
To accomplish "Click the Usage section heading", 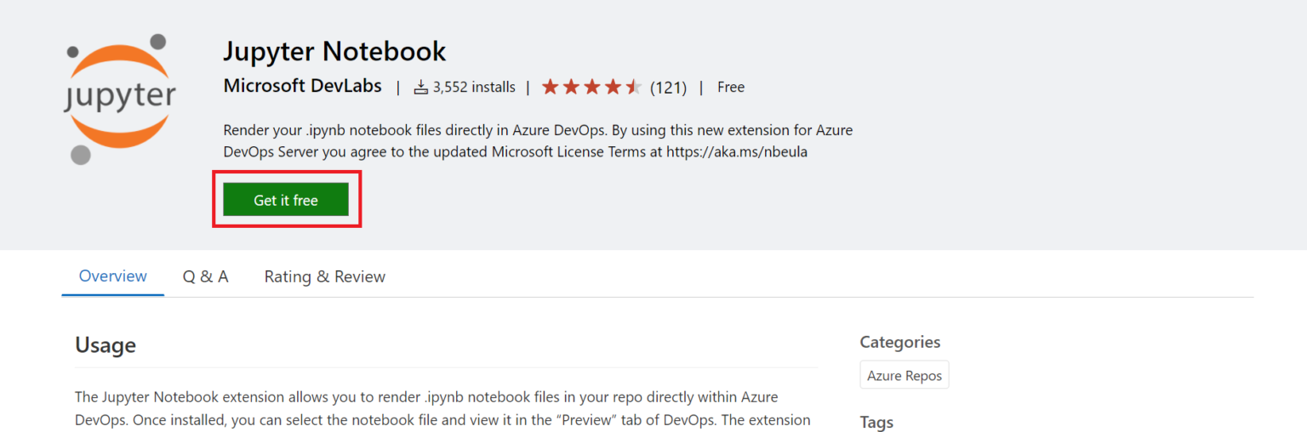I will [x=106, y=345].
